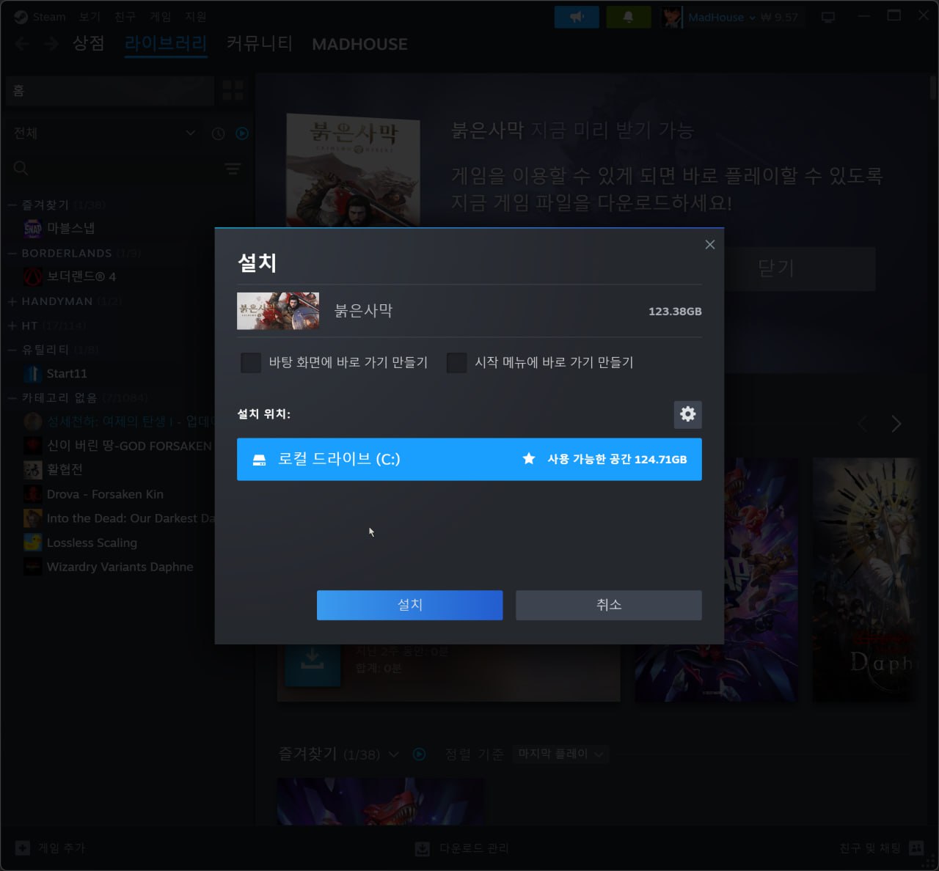Screen dimensions: 939x871
Task: Click the library search magnifier icon
Action: [x=21, y=169]
